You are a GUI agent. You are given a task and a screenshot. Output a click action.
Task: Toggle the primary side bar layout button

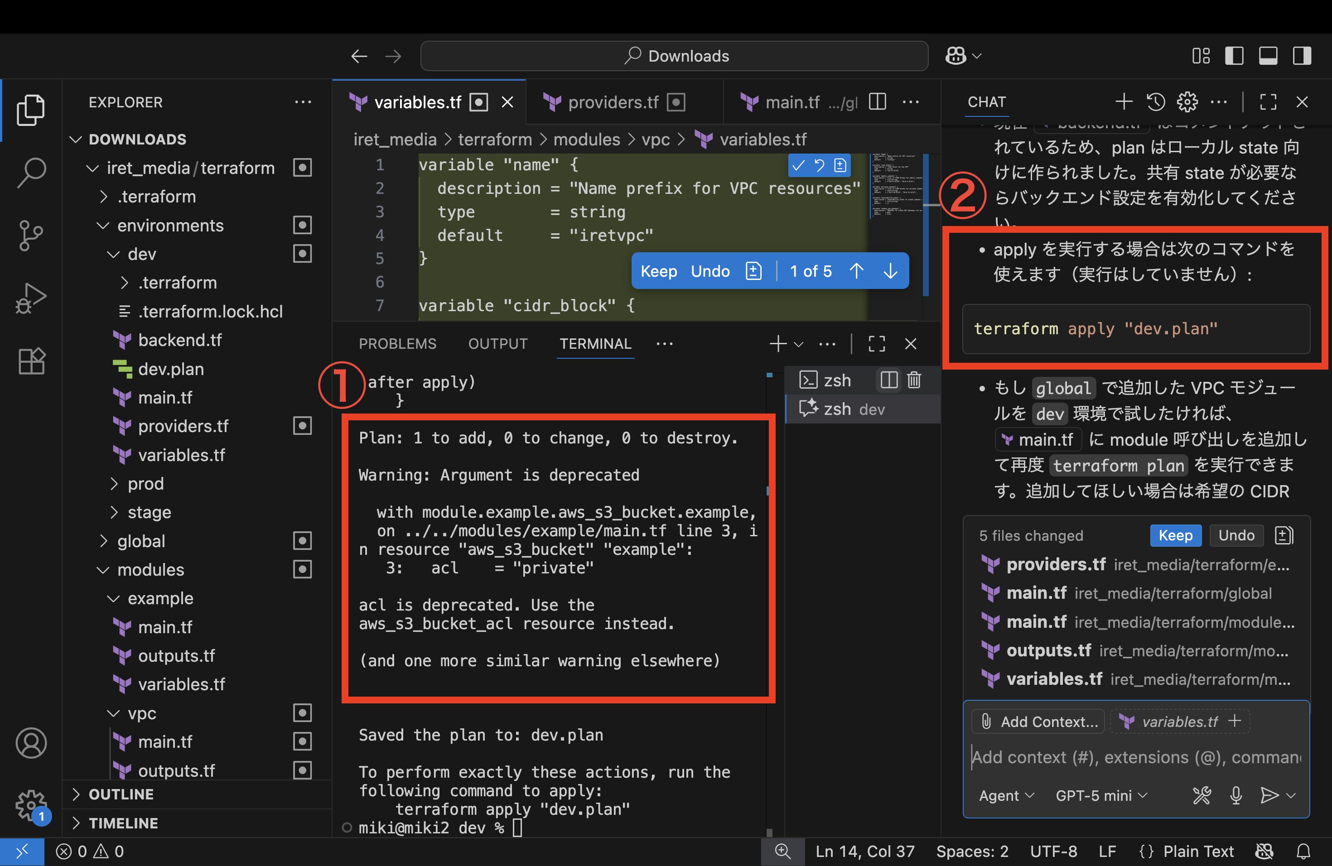pos(1234,56)
